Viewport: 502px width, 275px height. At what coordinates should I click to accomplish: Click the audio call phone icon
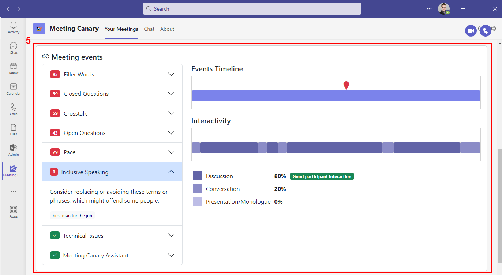click(485, 31)
